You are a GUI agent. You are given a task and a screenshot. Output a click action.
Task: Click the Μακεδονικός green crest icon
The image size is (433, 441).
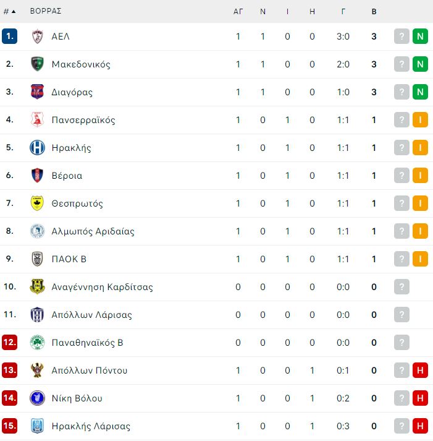pyautogui.click(x=37, y=64)
